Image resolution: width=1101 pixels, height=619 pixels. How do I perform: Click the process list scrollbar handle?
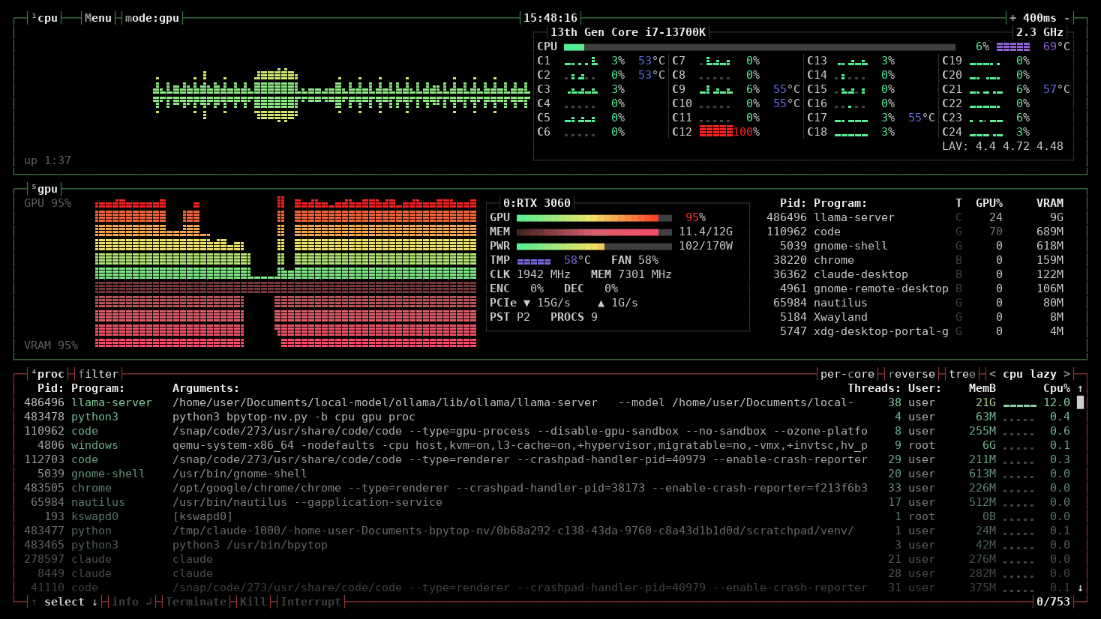coord(1080,402)
